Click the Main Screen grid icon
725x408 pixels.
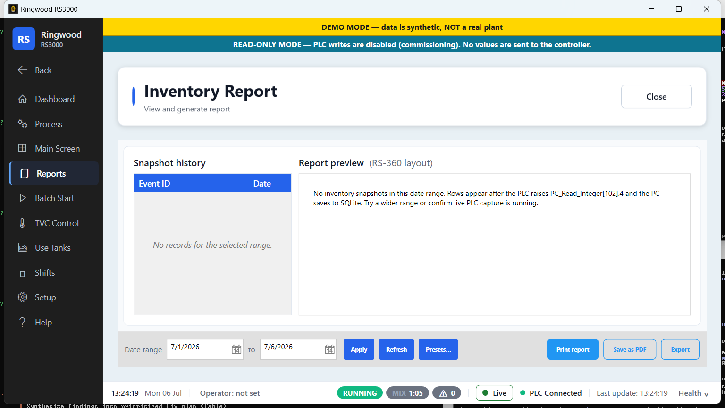(22, 148)
